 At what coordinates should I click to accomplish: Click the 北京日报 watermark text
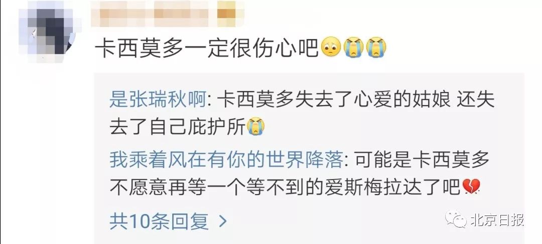tap(497, 220)
